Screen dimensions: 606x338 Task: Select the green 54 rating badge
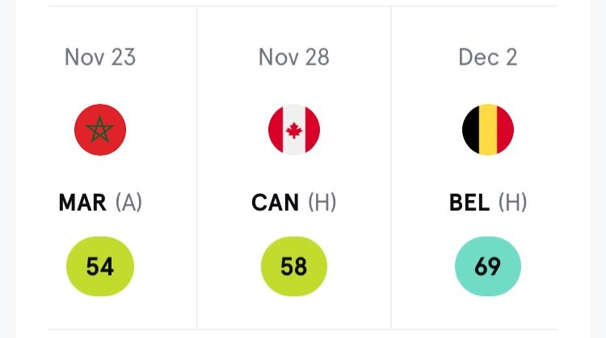(x=100, y=267)
